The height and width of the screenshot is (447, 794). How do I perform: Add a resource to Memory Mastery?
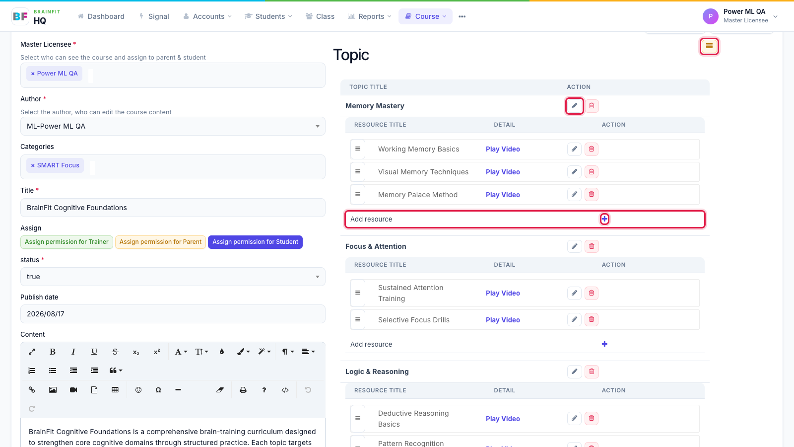(x=604, y=219)
